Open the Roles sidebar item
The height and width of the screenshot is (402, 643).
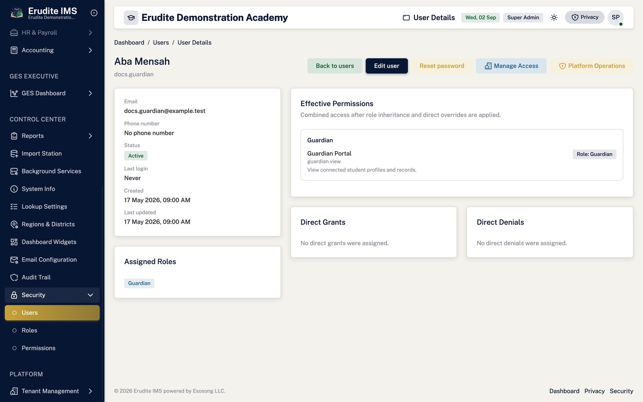pos(52,330)
